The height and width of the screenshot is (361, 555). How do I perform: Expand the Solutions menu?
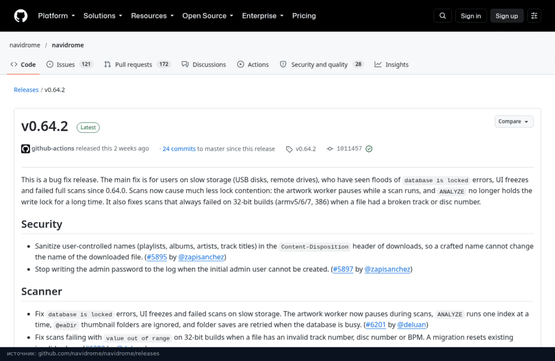pos(102,16)
